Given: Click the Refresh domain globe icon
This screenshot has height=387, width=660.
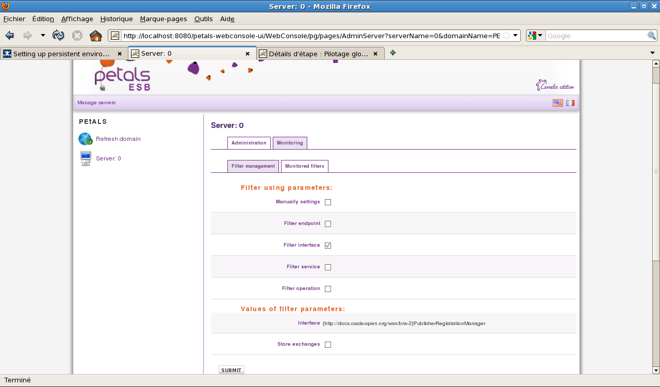Looking at the screenshot, I should pos(85,139).
